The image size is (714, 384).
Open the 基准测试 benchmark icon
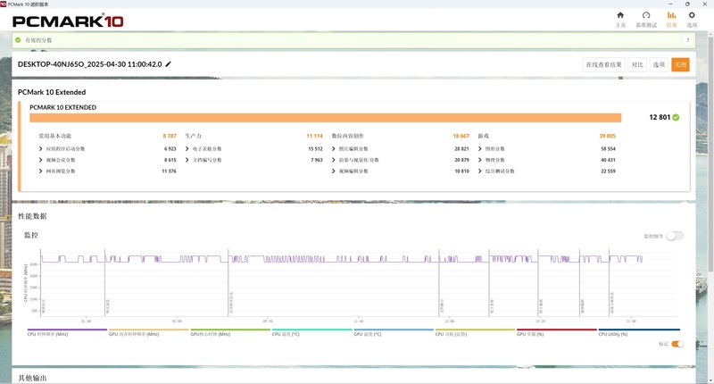pyautogui.click(x=645, y=18)
